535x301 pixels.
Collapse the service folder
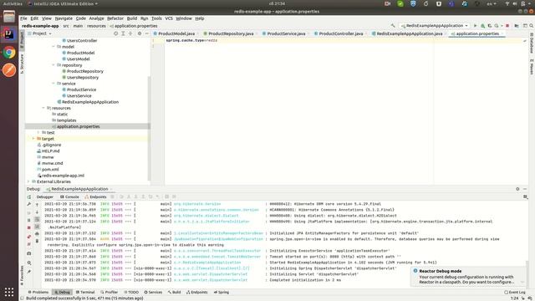[53, 84]
